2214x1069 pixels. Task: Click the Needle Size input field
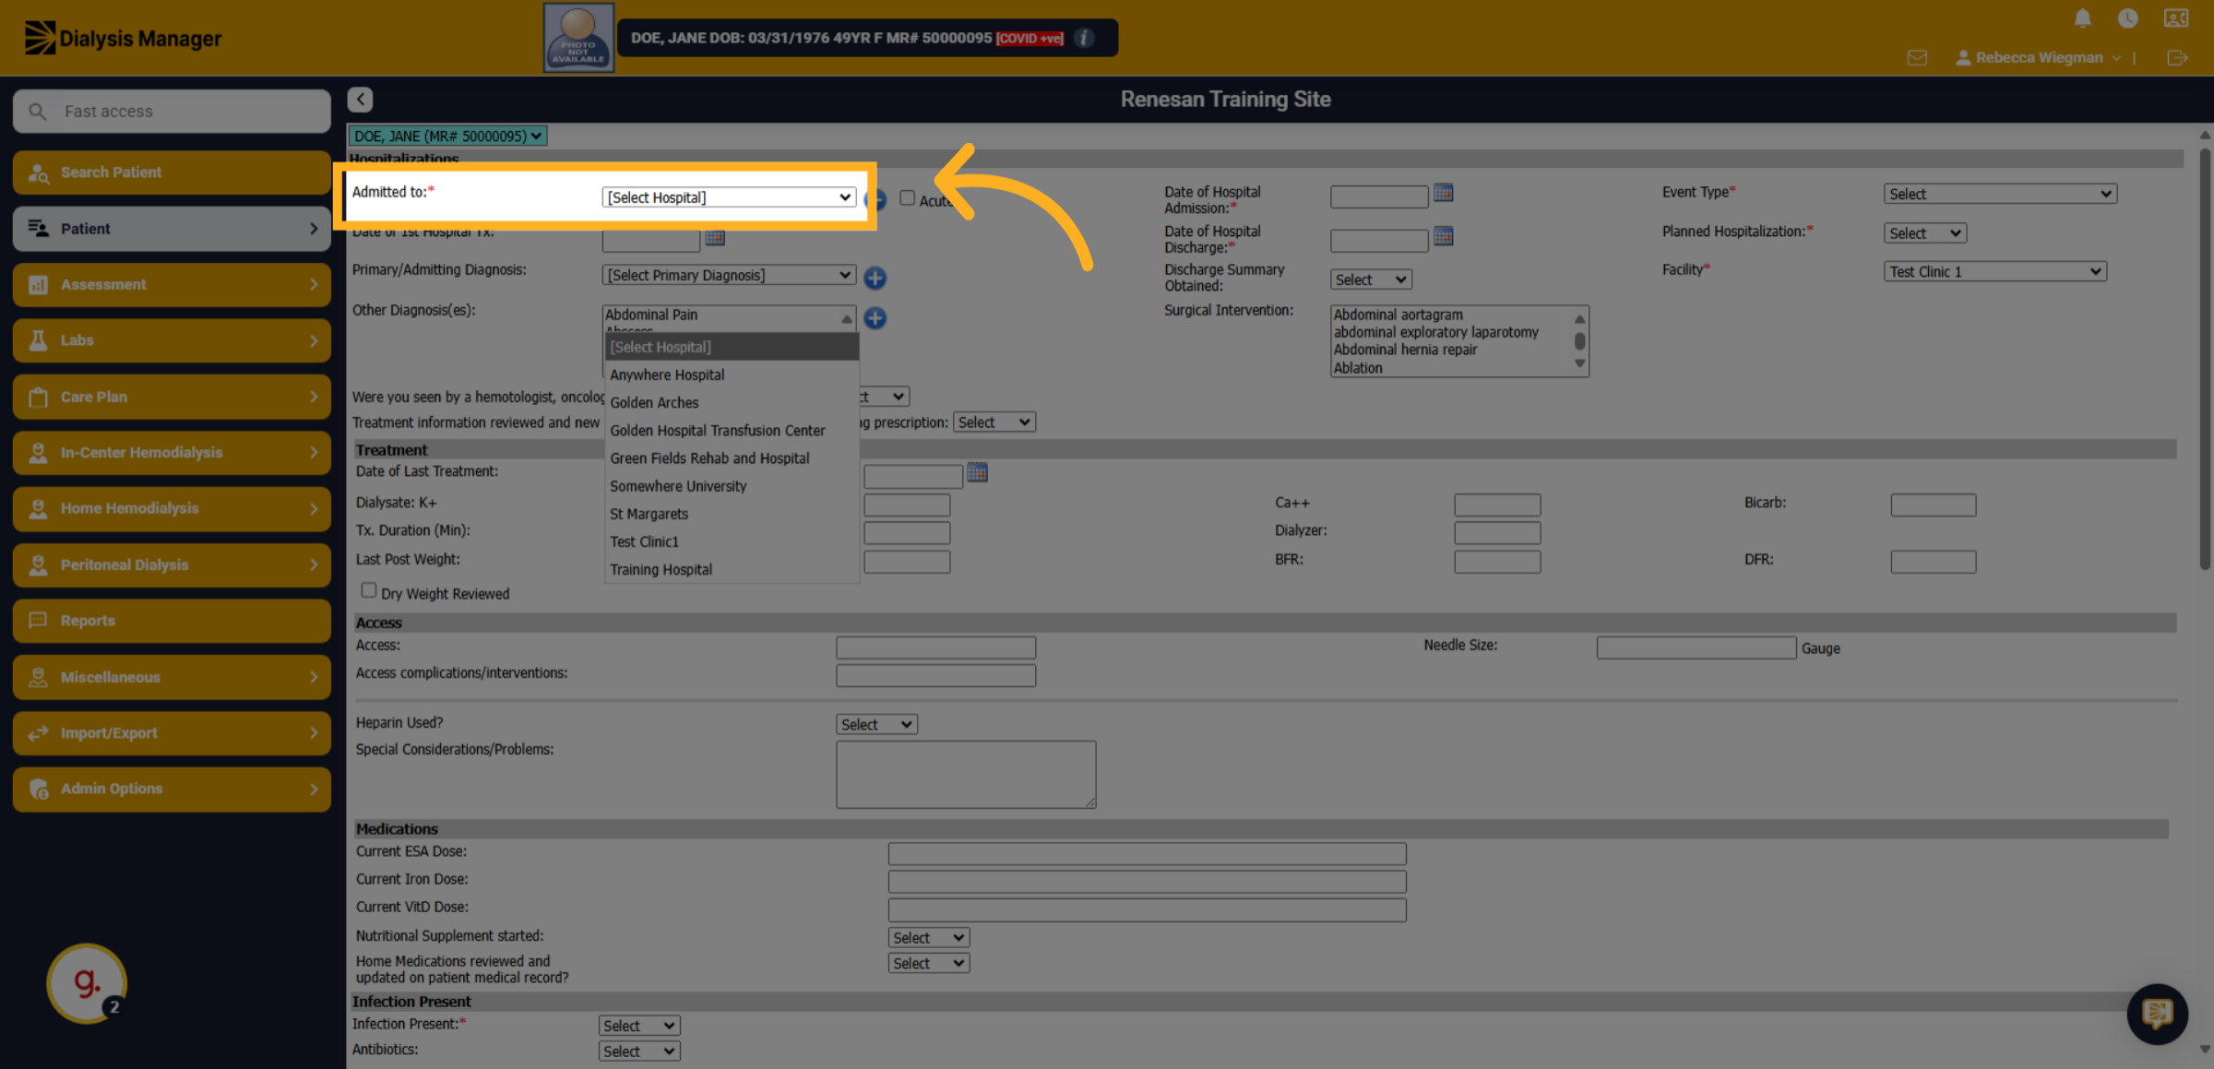pos(1696,647)
